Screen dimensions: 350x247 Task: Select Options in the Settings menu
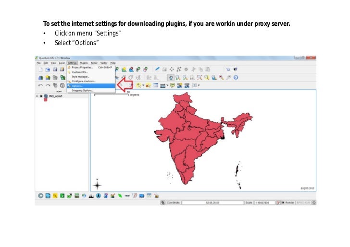91,86
